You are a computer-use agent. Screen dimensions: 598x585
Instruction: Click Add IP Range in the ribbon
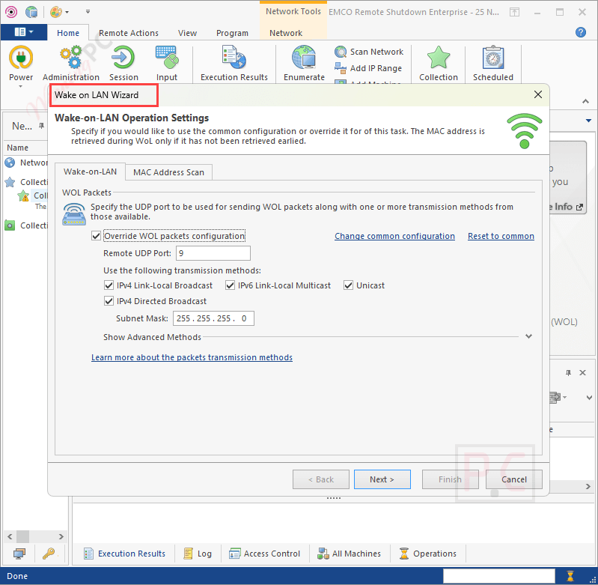click(x=368, y=68)
